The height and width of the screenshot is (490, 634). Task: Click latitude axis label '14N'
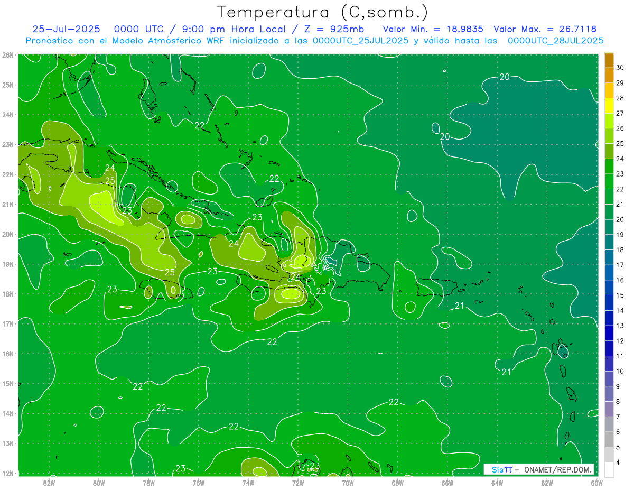(8, 413)
